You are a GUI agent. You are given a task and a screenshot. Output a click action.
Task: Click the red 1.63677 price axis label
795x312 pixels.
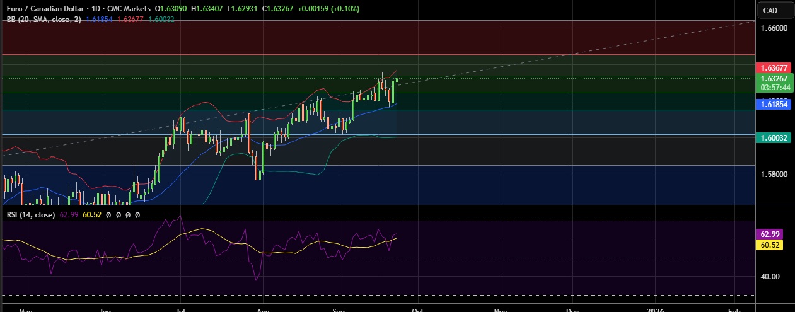click(x=773, y=67)
